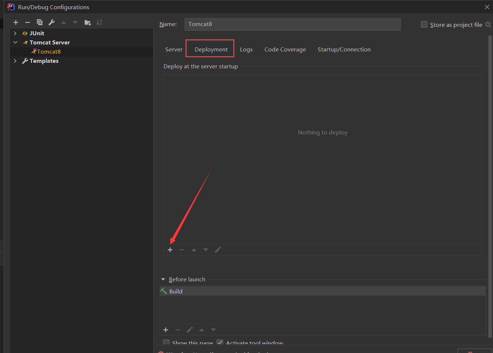Move Before launch task down
This screenshot has height=353, width=493.
(x=213, y=330)
